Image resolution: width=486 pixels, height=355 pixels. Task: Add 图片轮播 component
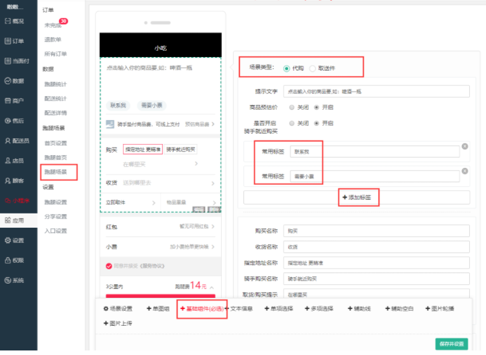click(x=439, y=308)
